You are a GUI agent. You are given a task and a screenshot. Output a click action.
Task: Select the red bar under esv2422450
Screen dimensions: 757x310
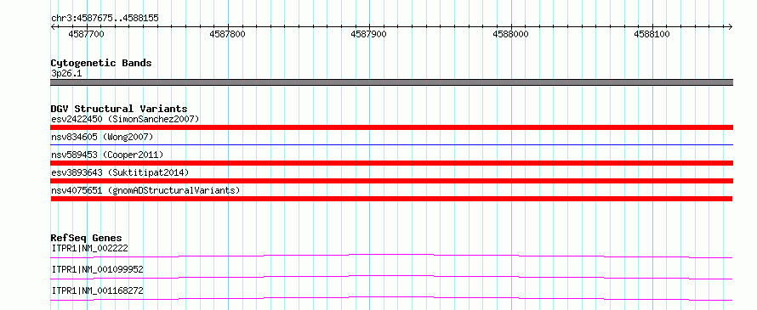[391, 127]
